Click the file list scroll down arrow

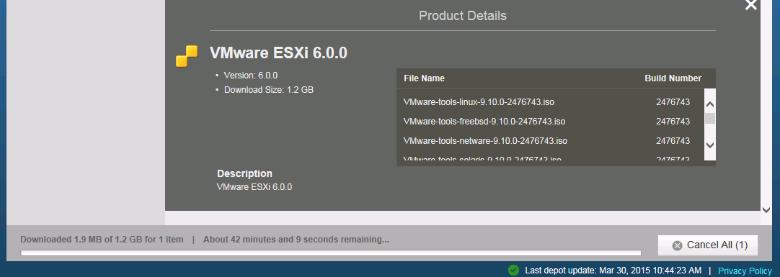click(x=710, y=145)
